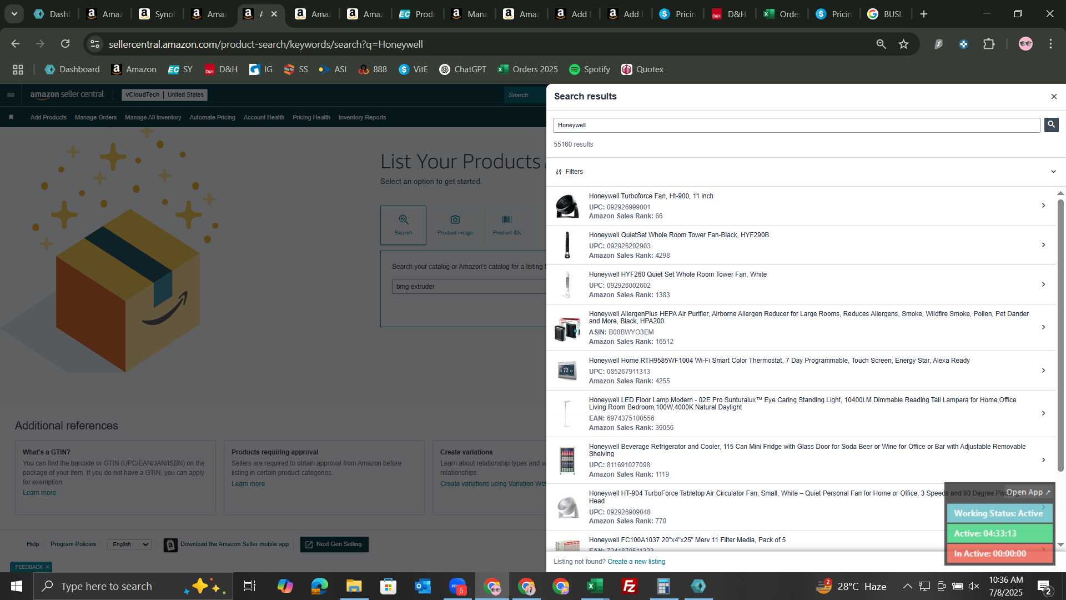Open the Chrome three-dot menu

[1050, 44]
